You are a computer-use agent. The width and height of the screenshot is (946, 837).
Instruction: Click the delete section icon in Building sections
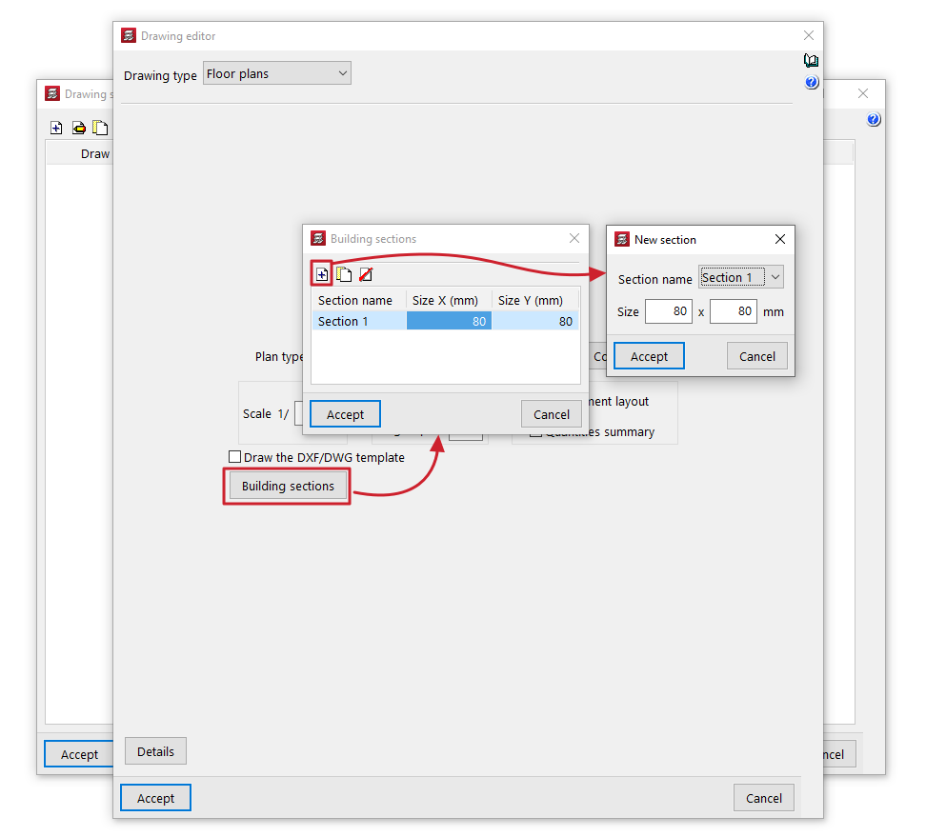pos(366,274)
